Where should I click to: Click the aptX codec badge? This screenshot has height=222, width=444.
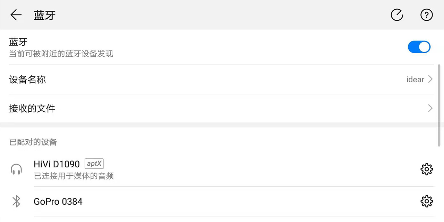coord(94,164)
